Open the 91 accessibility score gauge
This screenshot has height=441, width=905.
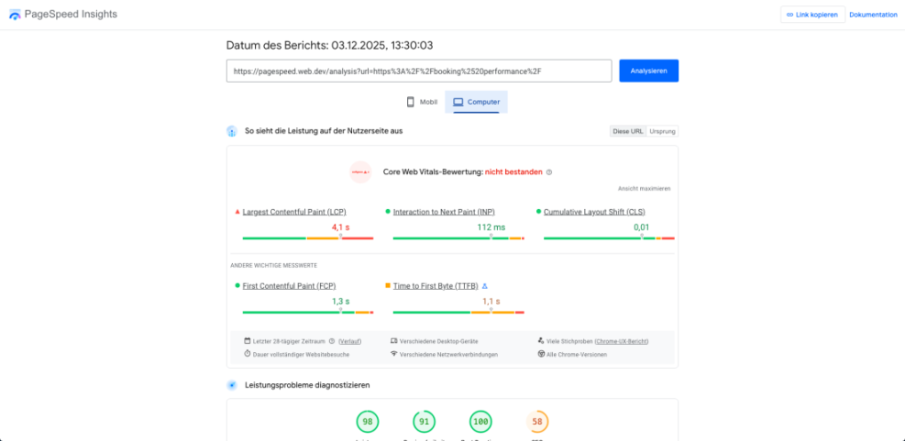tap(424, 422)
